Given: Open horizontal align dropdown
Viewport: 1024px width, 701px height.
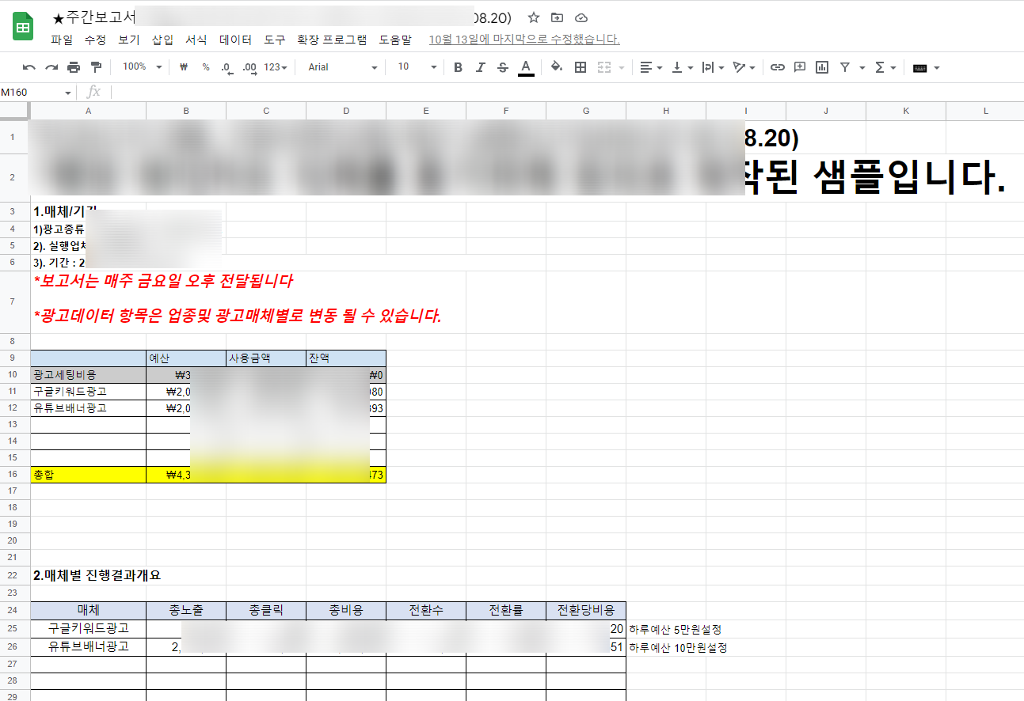Looking at the screenshot, I should [x=652, y=67].
